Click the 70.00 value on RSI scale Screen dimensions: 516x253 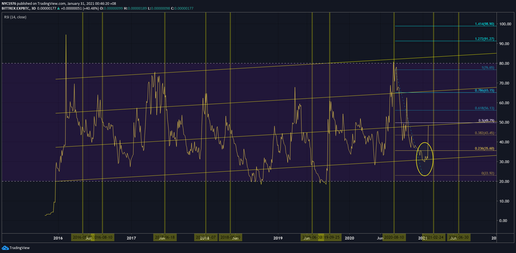click(x=504, y=83)
